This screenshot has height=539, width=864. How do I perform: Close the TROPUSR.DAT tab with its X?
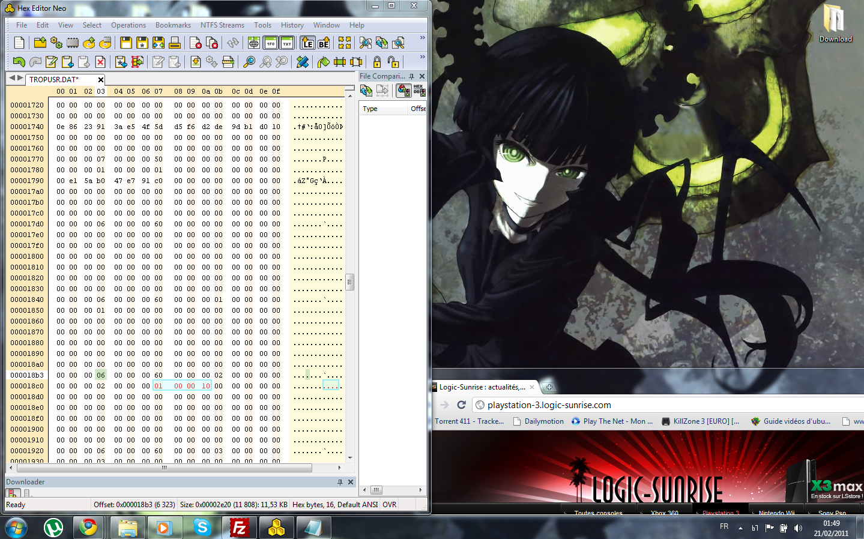pyautogui.click(x=101, y=79)
